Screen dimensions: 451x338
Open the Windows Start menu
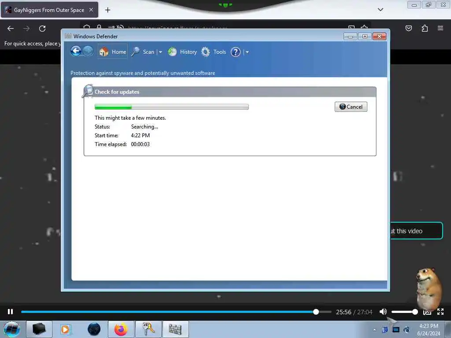(x=12, y=329)
